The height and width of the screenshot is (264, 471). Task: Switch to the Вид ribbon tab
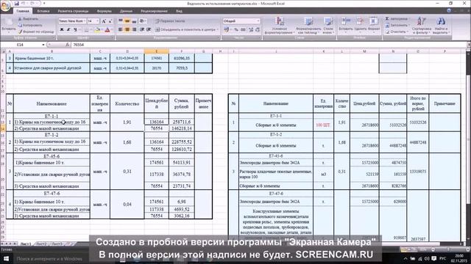coord(179,11)
